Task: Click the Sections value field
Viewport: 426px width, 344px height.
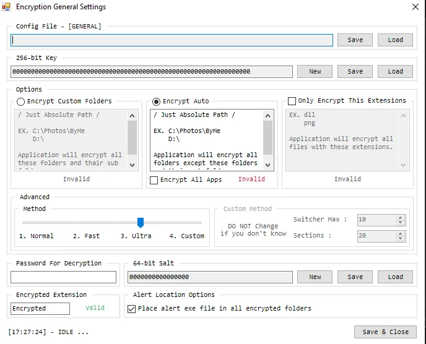Action: [377, 236]
